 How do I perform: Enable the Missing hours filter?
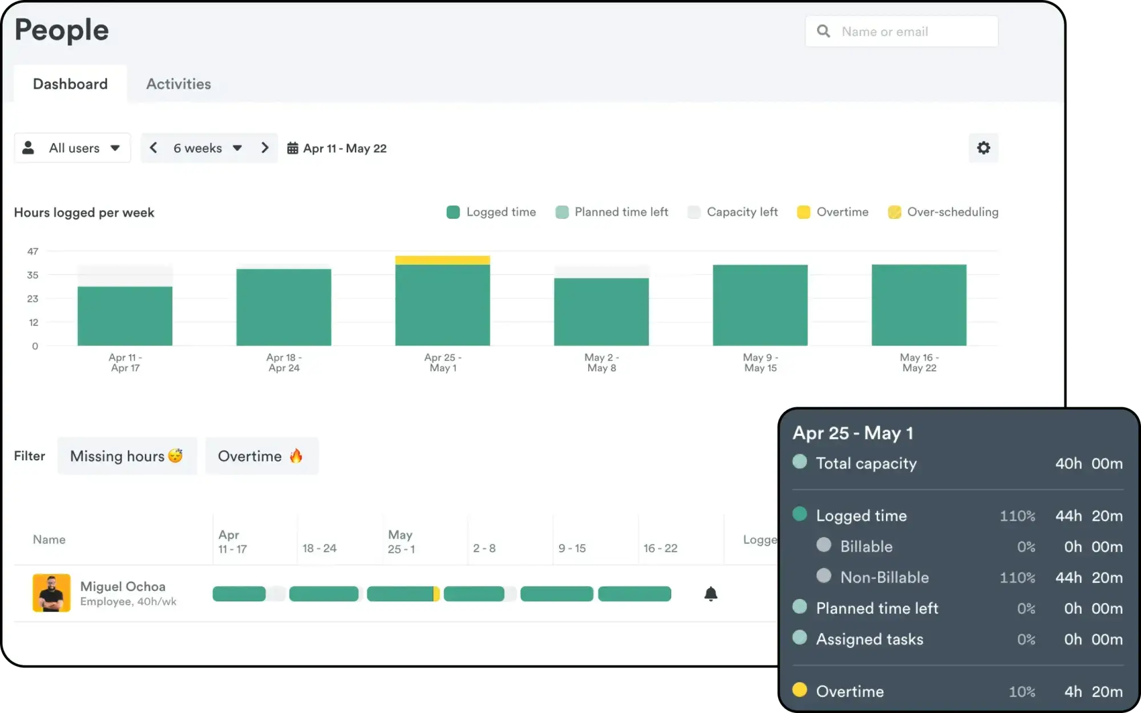click(x=127, y=456)
